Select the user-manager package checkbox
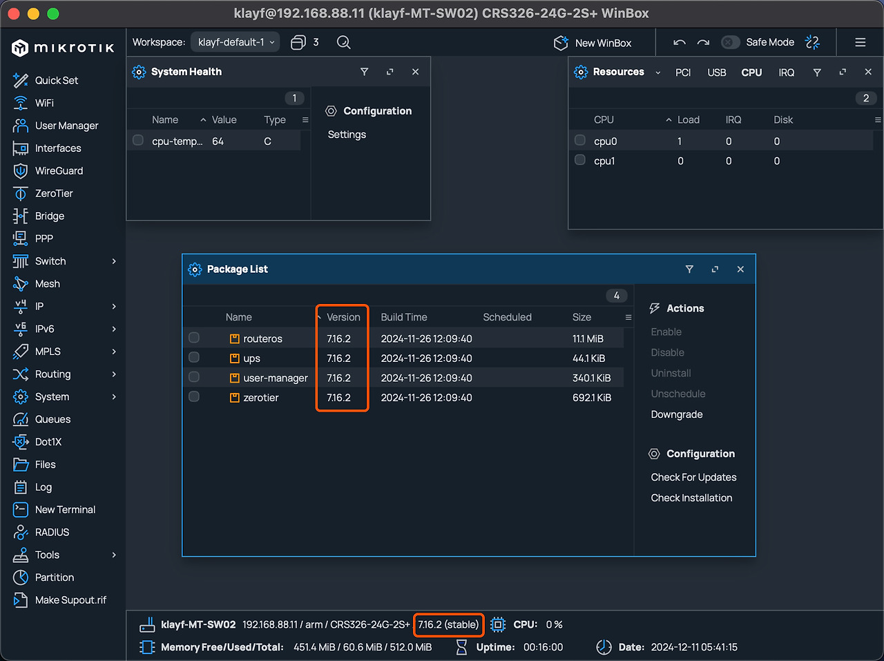This screenshot has height=661, width=884. (x=194, y=377)
